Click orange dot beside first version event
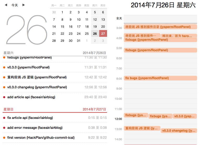The width and height of the screenshot is (200, 145). 4,138
